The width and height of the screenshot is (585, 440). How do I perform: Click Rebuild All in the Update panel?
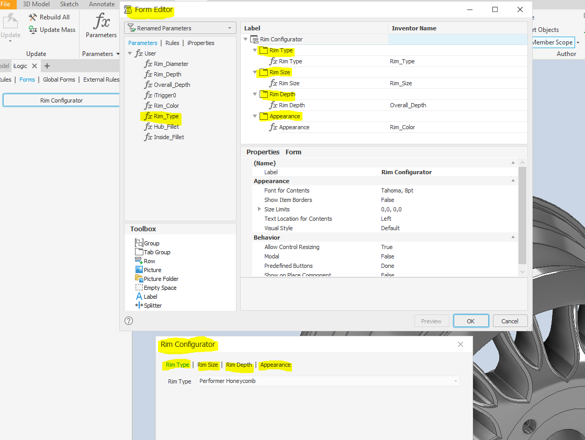(50, 17)
